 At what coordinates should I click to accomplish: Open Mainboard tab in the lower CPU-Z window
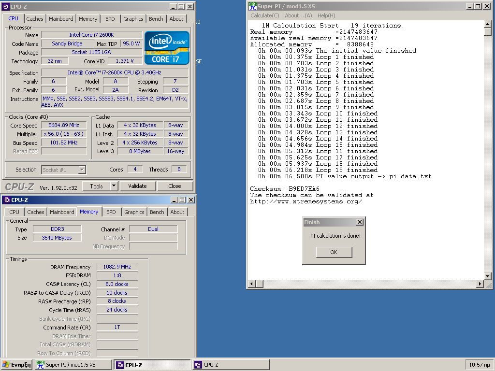click(x=62, y=212)
